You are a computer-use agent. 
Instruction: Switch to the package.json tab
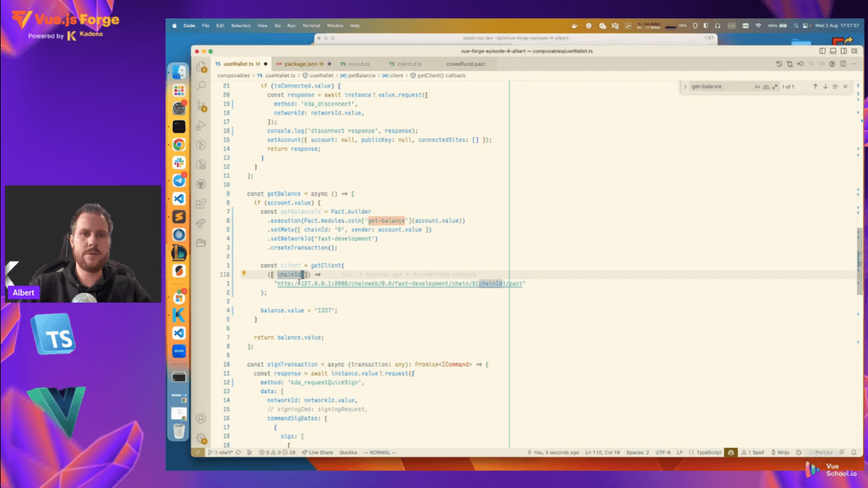tap(303, 64)
